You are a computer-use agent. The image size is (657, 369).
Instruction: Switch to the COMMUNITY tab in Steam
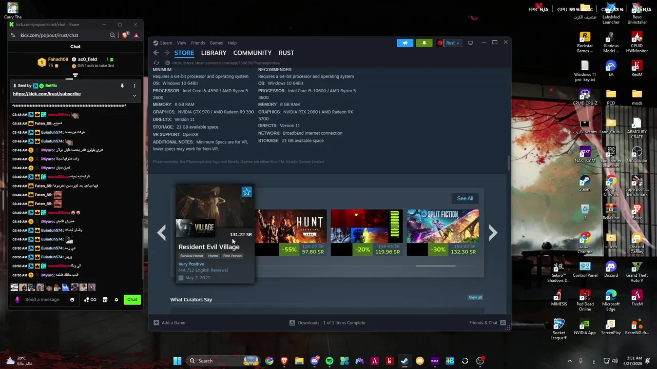coord(252,53)
